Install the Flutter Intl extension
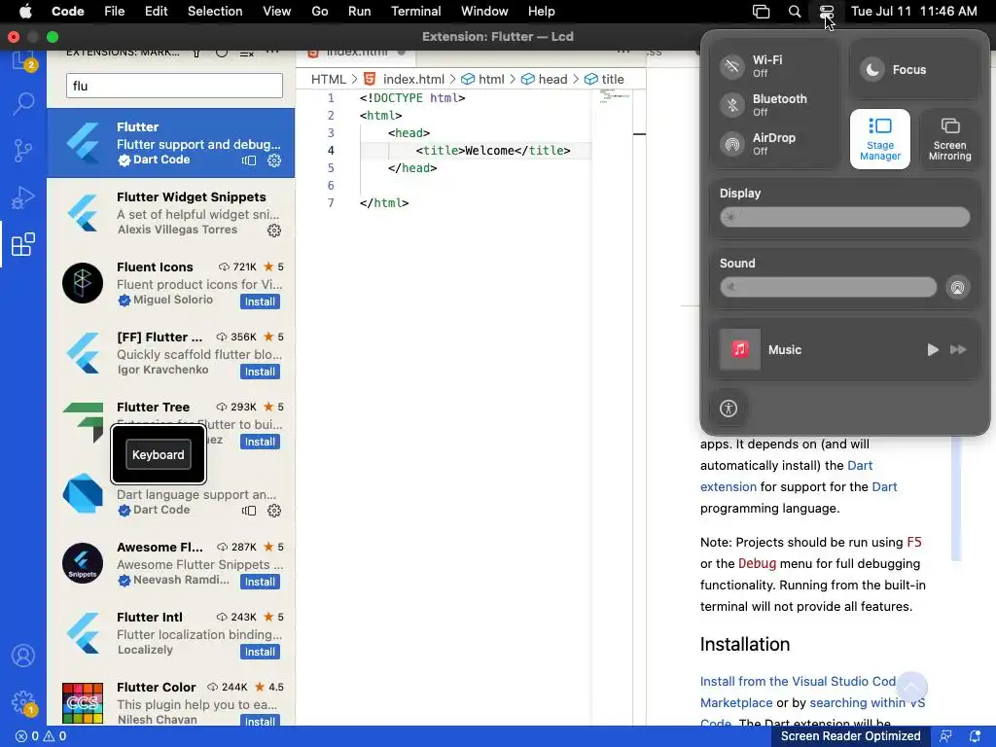Screen dimensions: 996x747 pyautogui.click(x=260, y=652)
